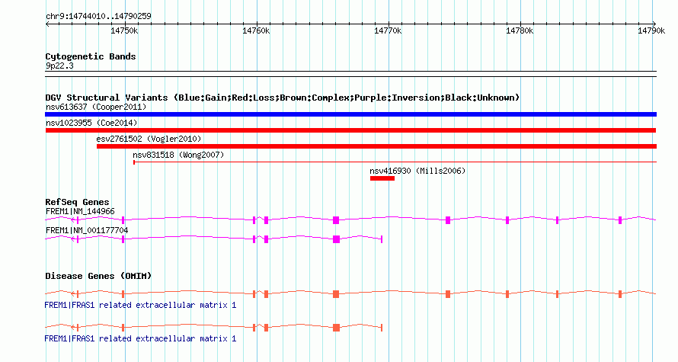Open the nsv416930 (Mills2006) label
The width and height of the screenshot is (678, 362).
pos(417,171)
